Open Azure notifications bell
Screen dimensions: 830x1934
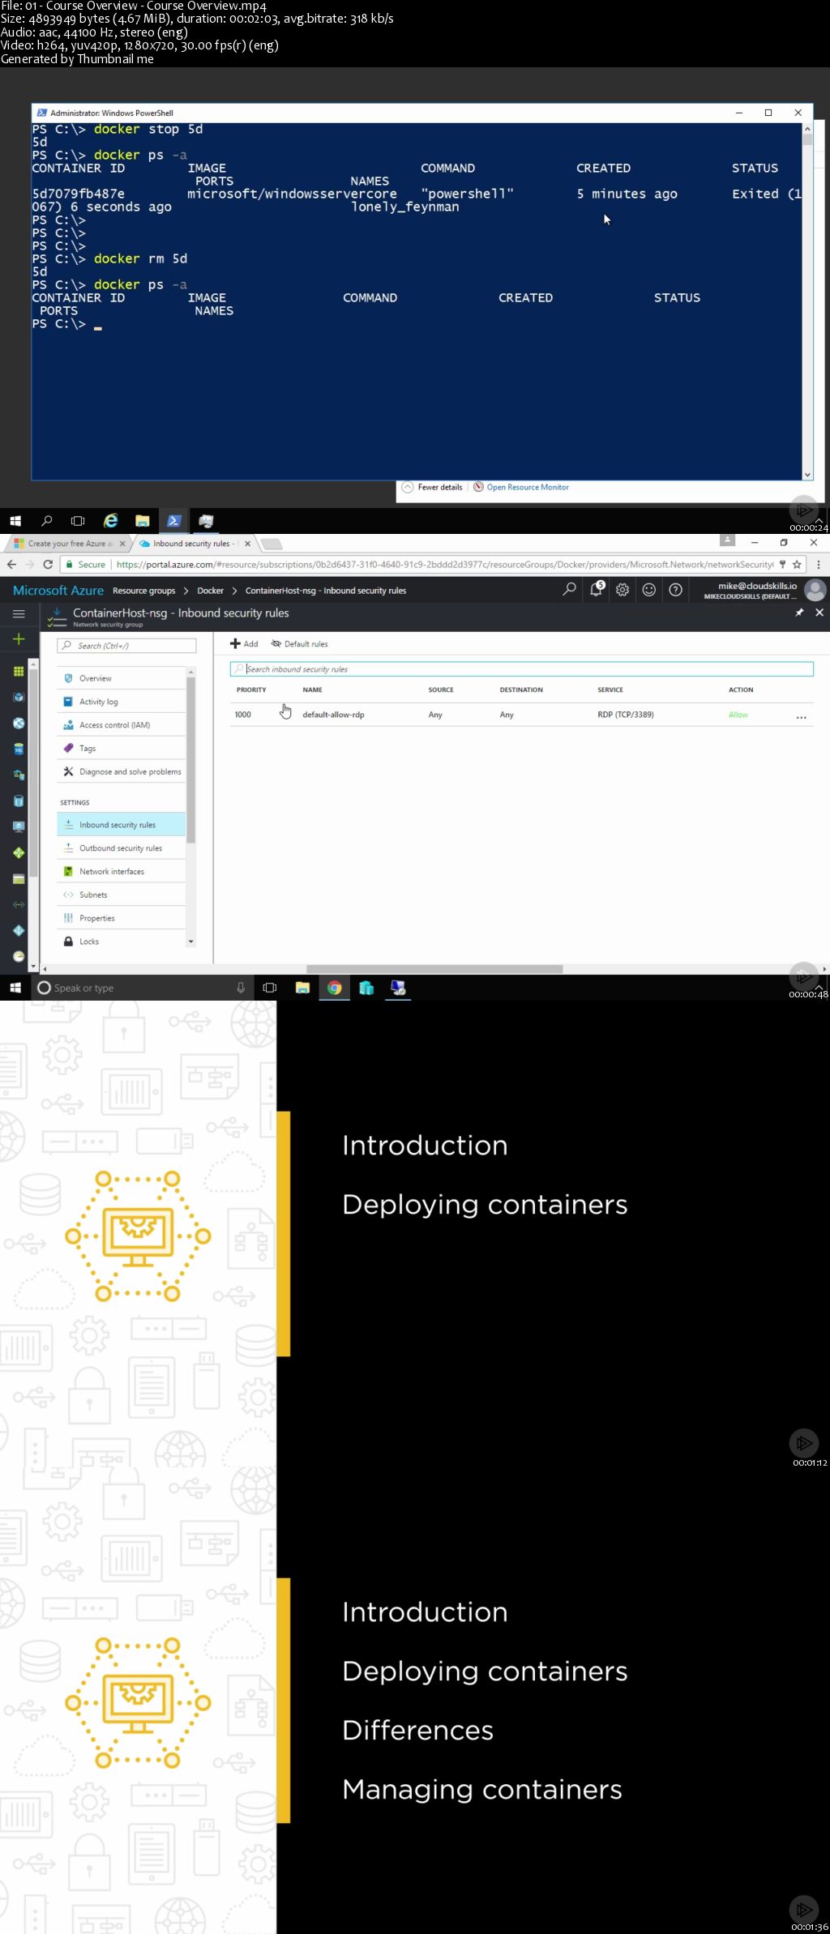click(x=597, y=589)
